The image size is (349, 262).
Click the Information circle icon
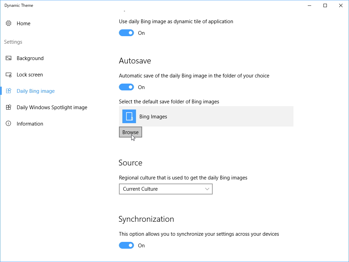[9, 124]
